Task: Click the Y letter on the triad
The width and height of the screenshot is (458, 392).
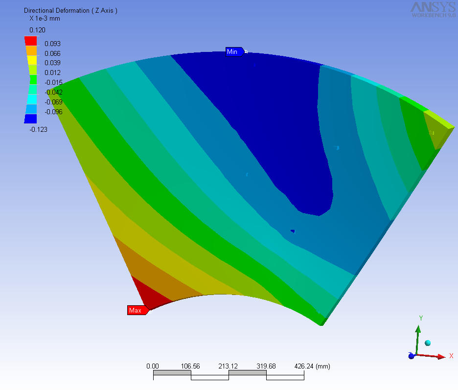Action: click(x=421, y=318)
